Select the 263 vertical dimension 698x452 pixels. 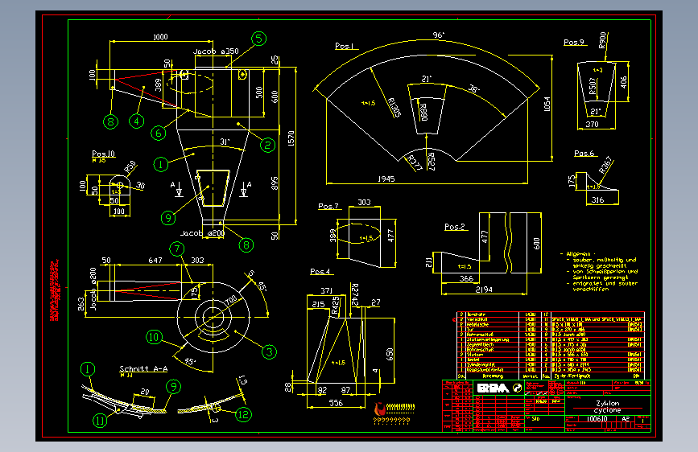(81, 304)
